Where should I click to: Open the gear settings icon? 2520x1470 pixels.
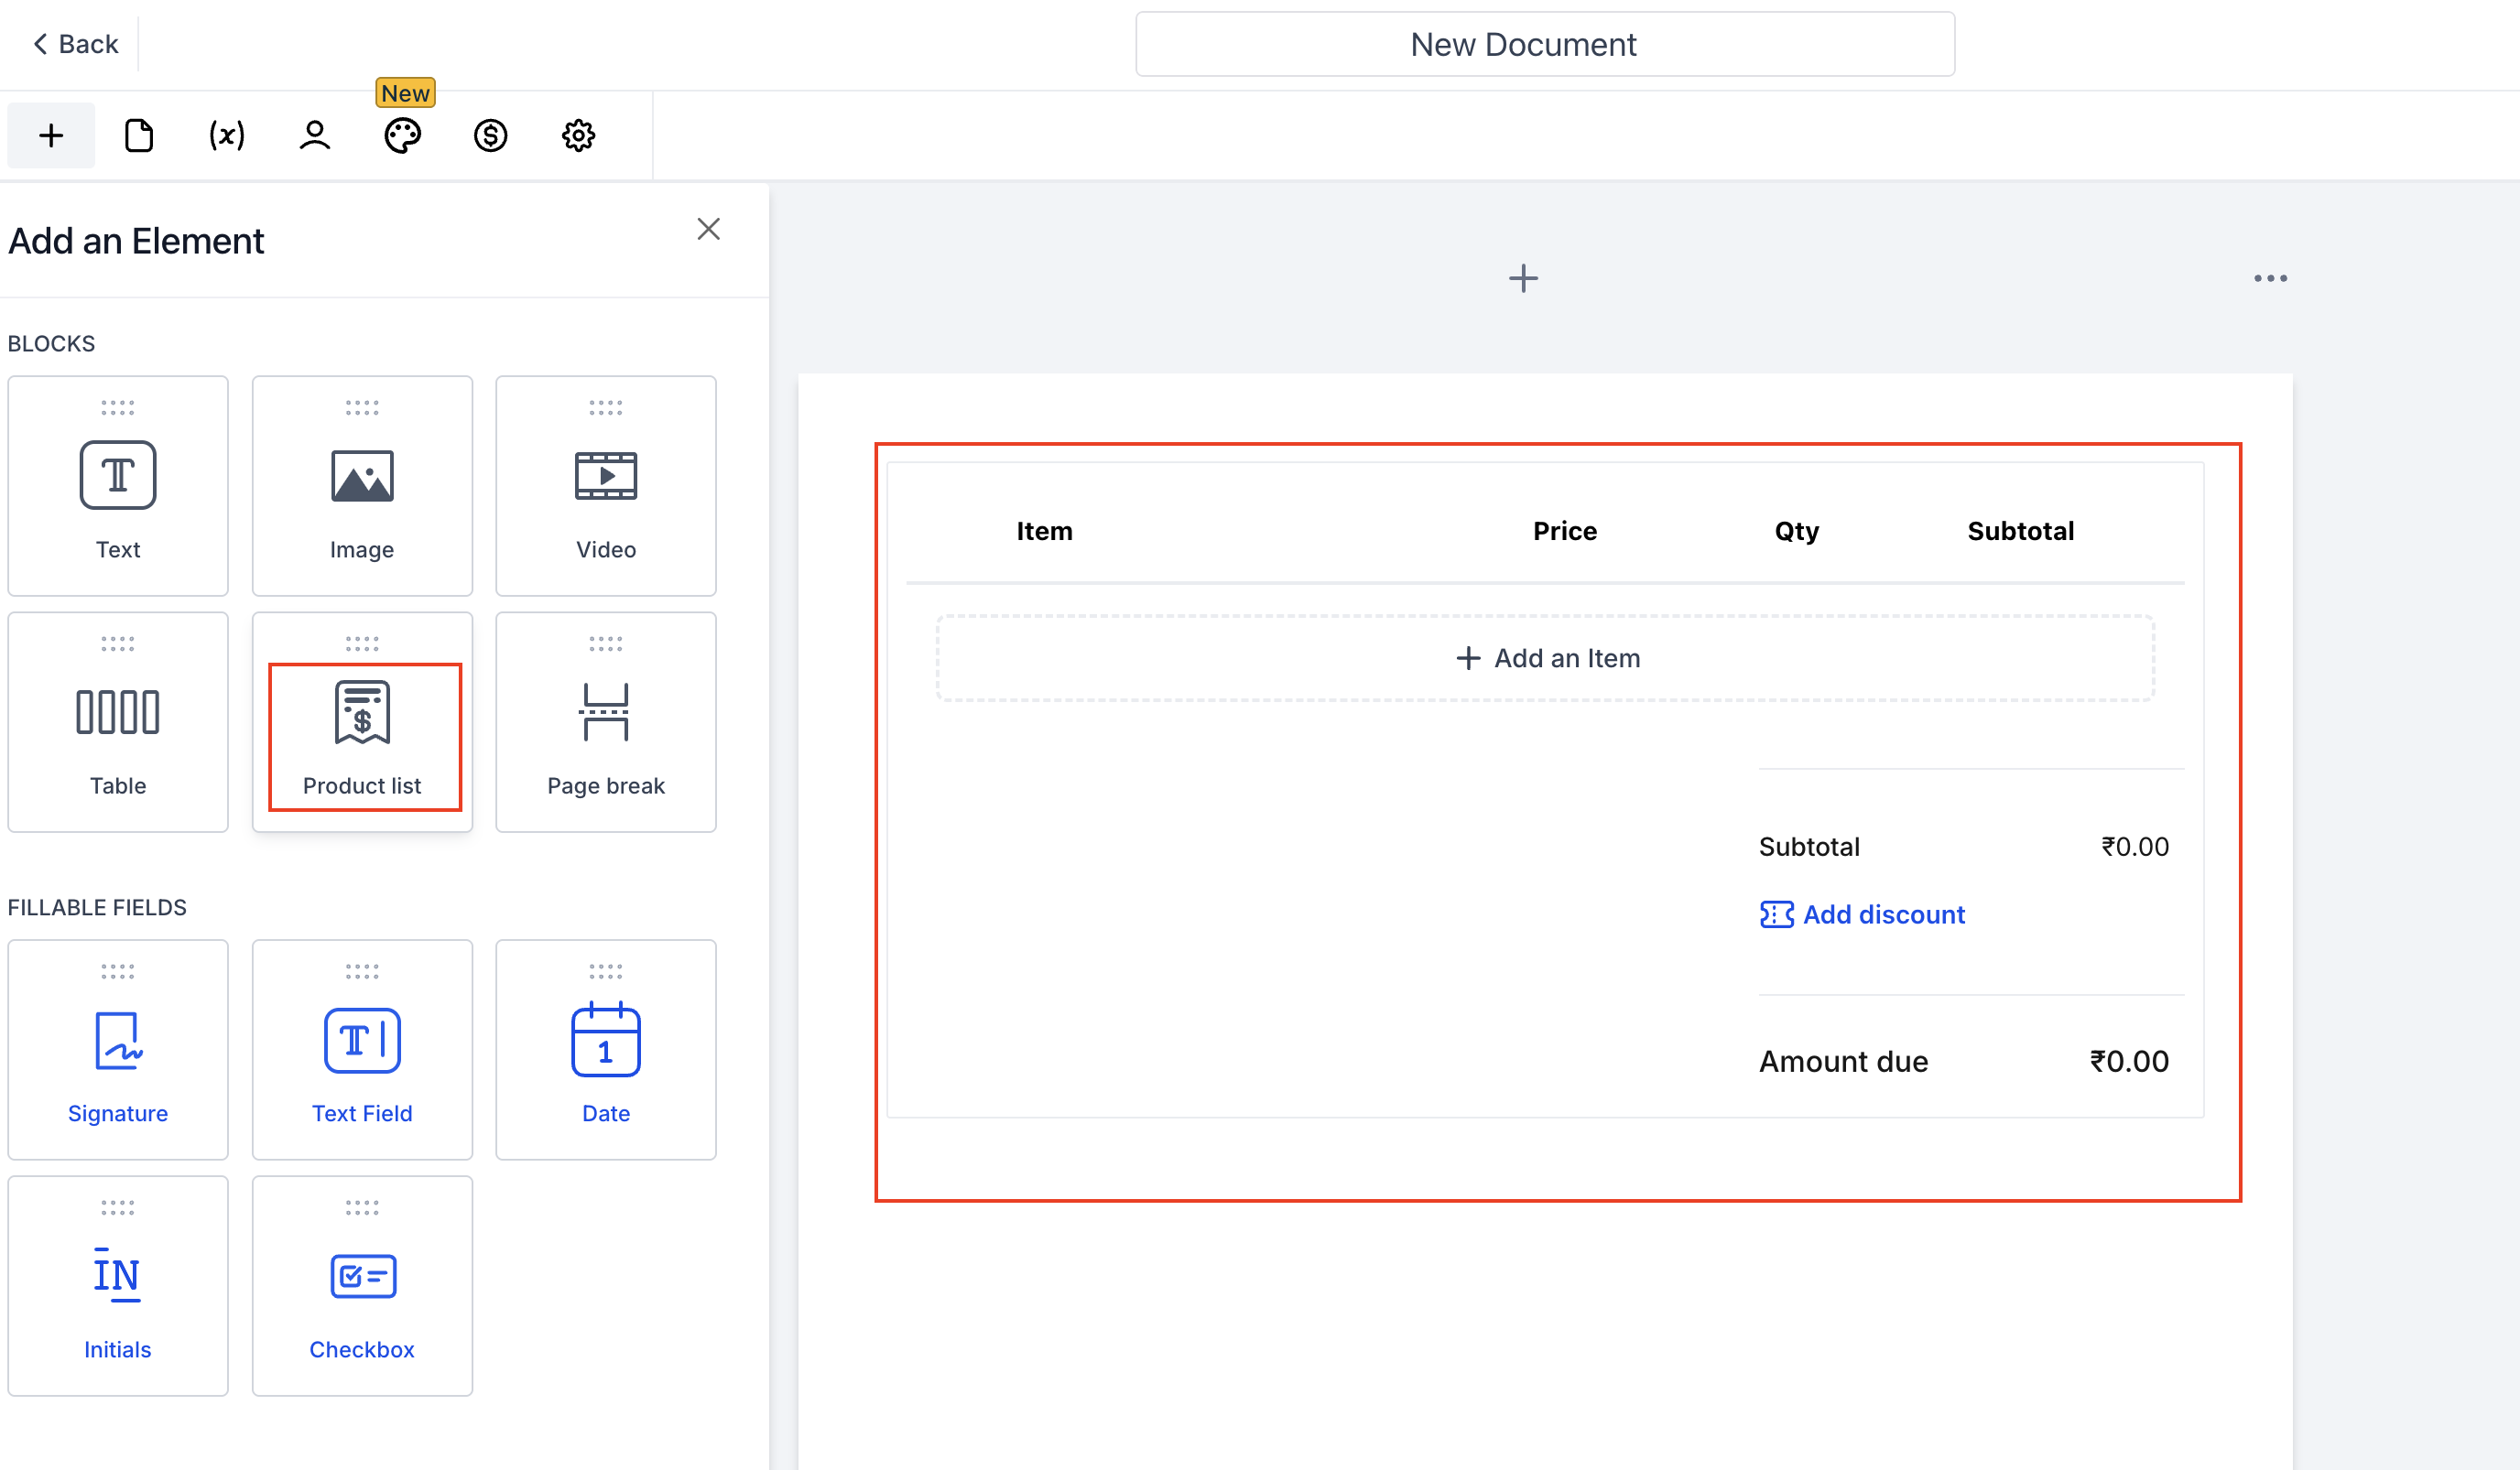click(x=578, y=135)
